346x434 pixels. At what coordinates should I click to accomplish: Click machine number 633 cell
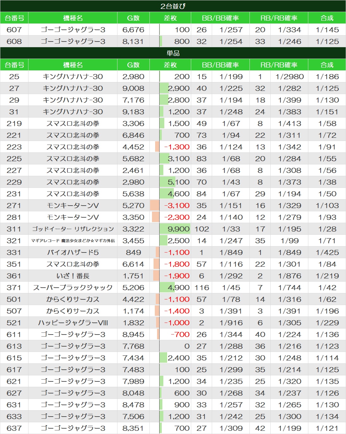point(14,417)
